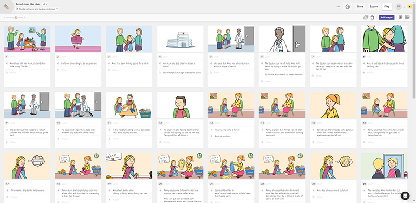Open the three-dots more options menu
Screen dimensions: 416x203
(339, 7)
